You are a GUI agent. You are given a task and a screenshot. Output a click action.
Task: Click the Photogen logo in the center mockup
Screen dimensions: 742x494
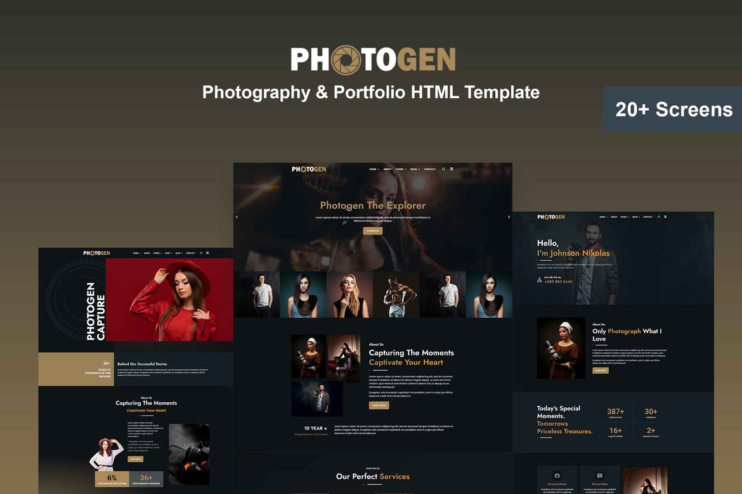(309, 169)
